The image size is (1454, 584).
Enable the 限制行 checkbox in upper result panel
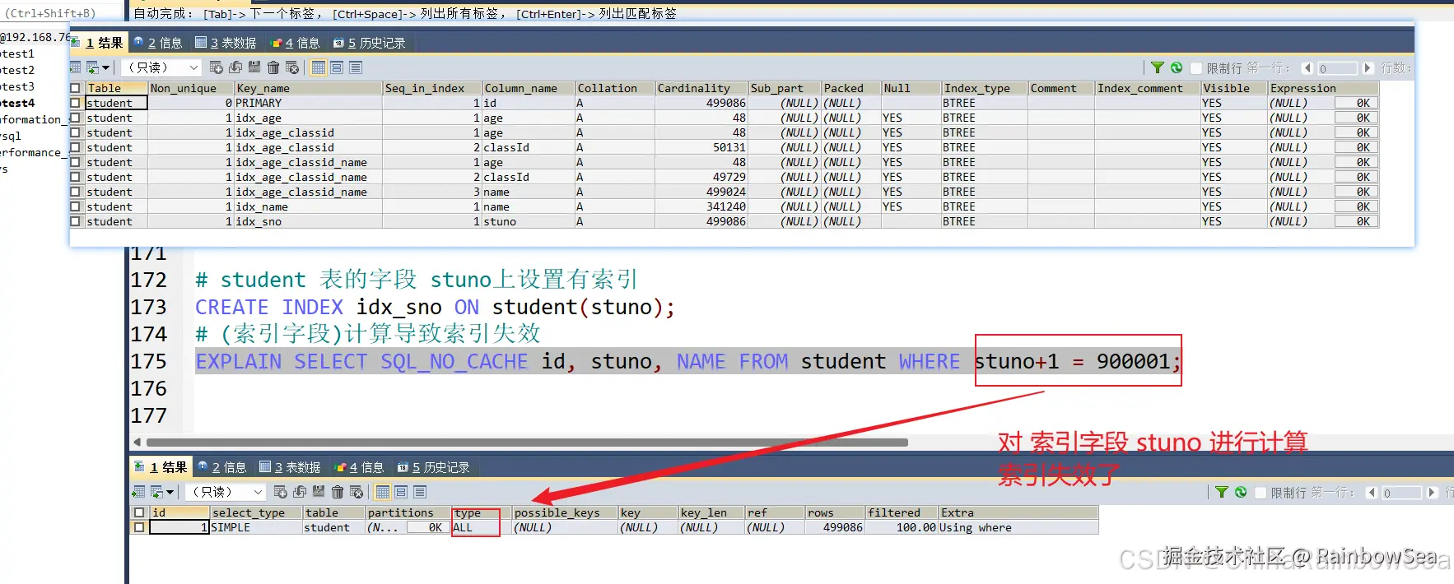(1197, 68)
